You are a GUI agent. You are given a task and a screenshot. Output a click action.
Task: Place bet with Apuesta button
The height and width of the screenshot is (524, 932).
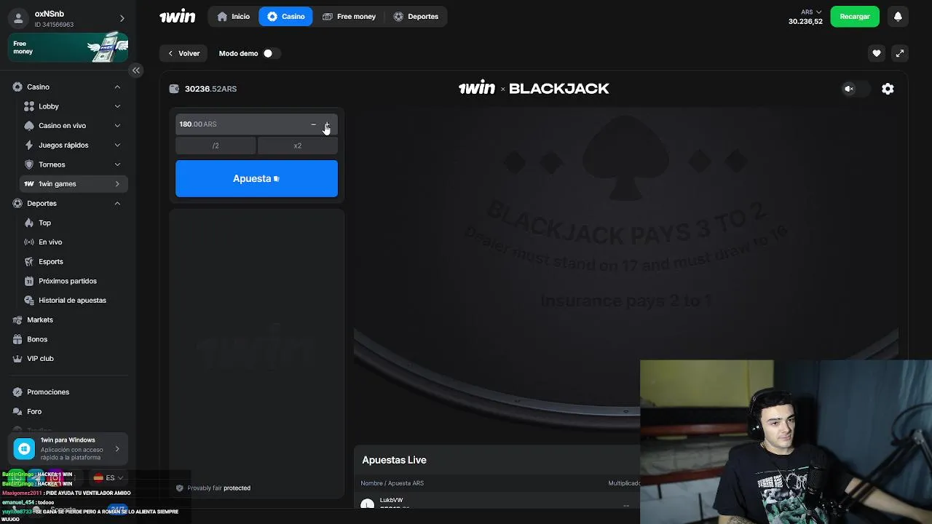(256, 178)
